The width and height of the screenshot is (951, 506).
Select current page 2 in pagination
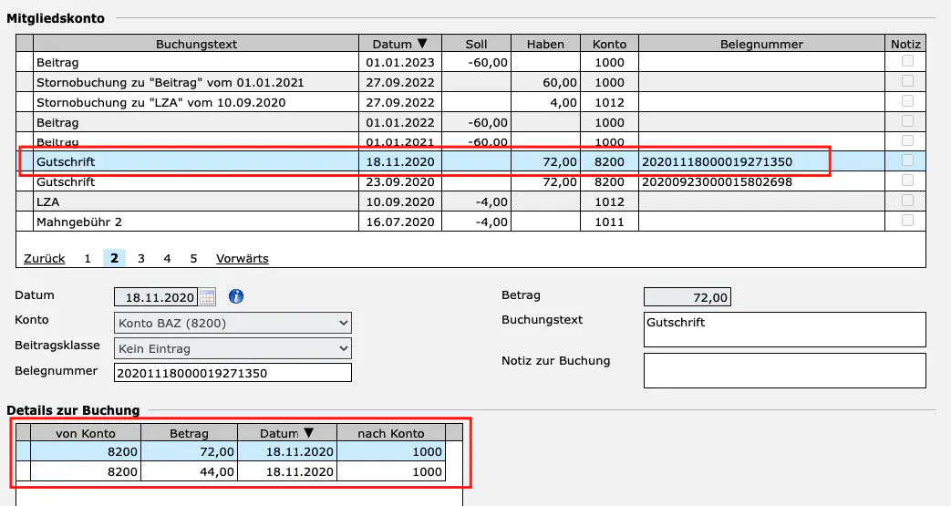pos(114,258)
